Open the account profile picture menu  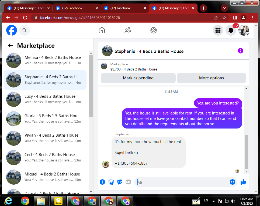pyautogui.click(x=244, y=30)
